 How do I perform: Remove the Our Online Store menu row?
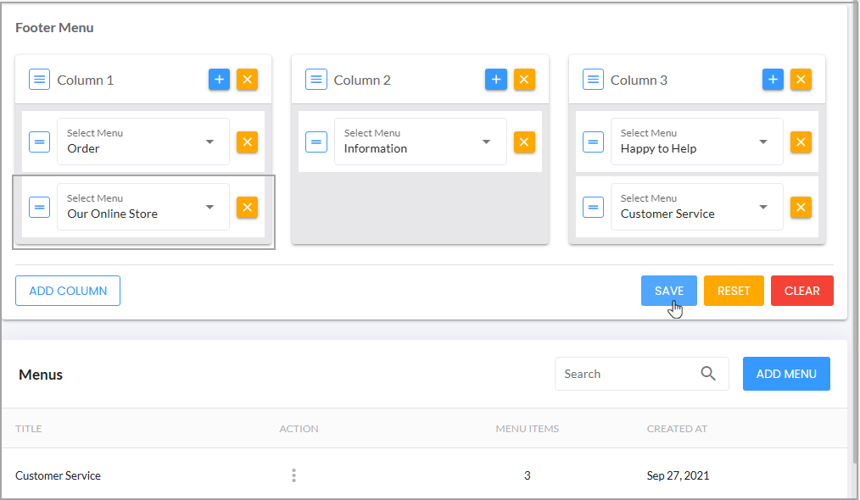click(248, 208)
